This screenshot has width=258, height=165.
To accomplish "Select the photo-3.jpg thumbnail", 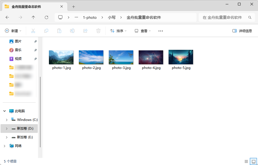I will [121, 57].
